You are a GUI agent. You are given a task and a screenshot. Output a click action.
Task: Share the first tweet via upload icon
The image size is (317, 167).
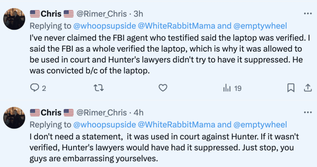(308, 88)
